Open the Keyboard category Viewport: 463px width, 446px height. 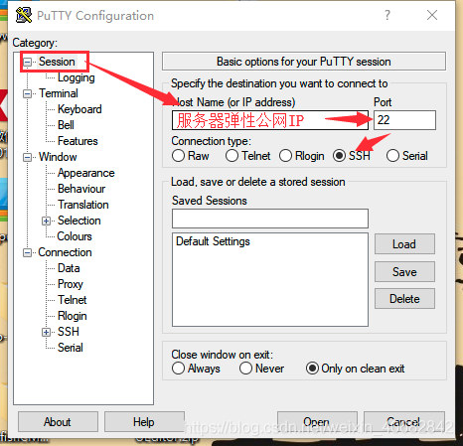coord(79,109)
